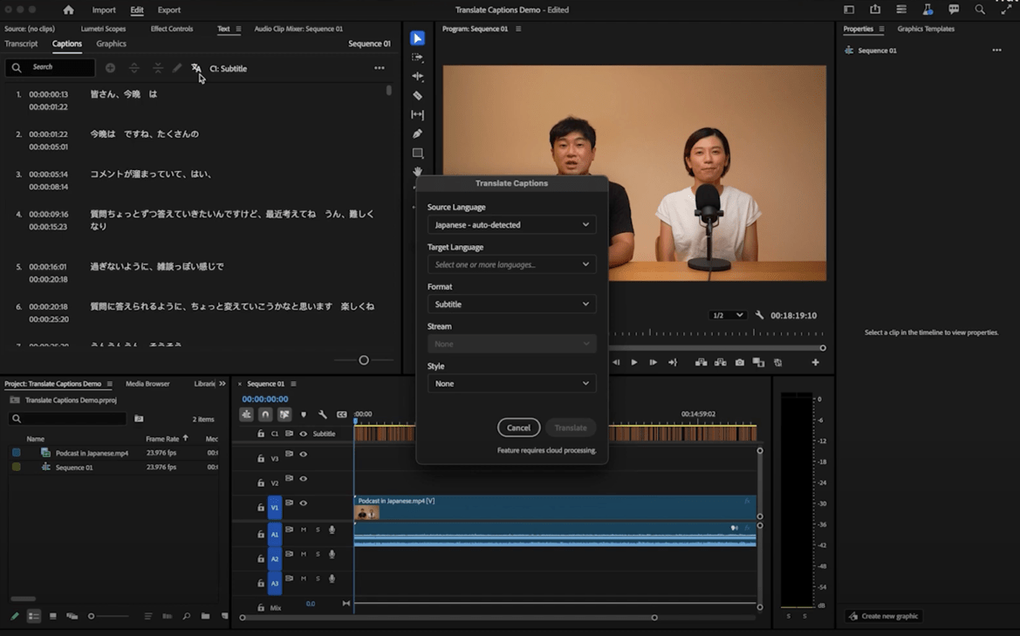Open the Source Language dropdown
Viewport: 1020px width, 636px height.
511,224
